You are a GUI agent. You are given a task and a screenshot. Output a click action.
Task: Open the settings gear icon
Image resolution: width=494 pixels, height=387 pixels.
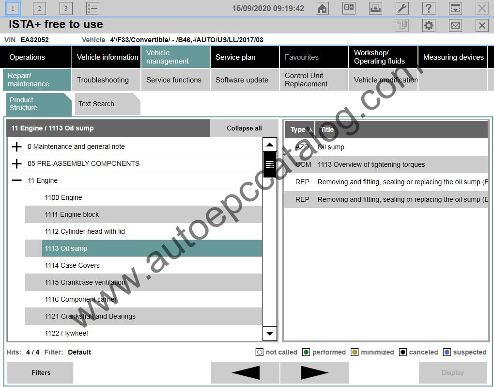coord(429,26)
